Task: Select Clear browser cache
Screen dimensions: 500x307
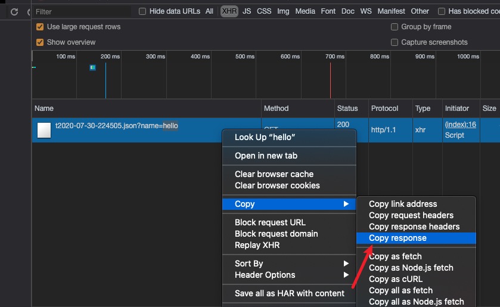Action: [x=289, y=174]
